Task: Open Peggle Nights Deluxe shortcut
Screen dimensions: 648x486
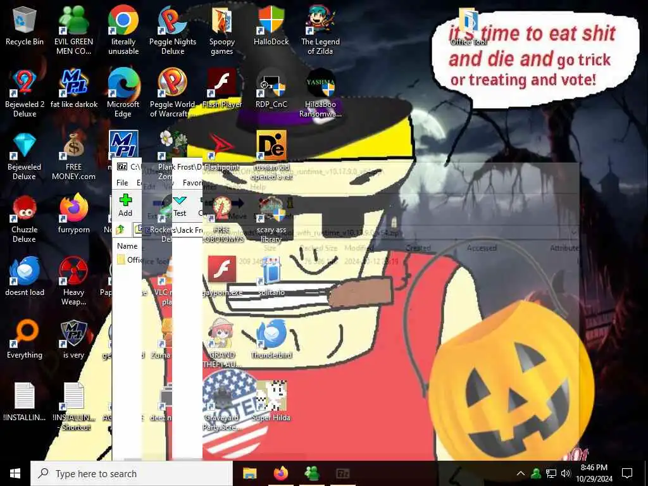Action: pyautogui.click(x=172, y=30)
